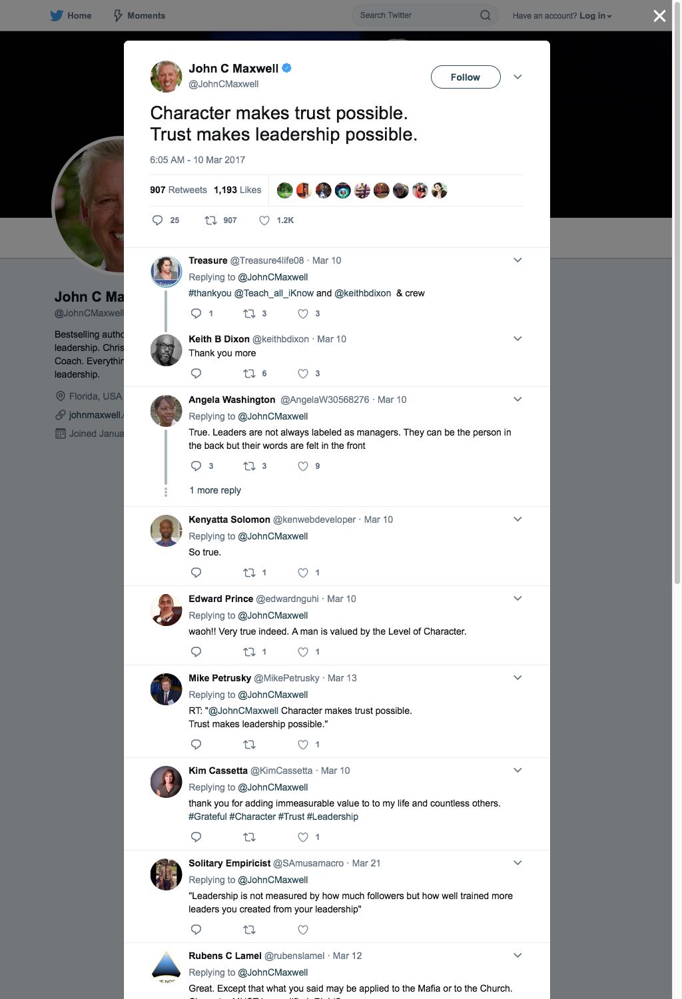Like Edward Prince's reply
Screen dimensions: 682x999
pyautogui.click(x=303, y=652)
